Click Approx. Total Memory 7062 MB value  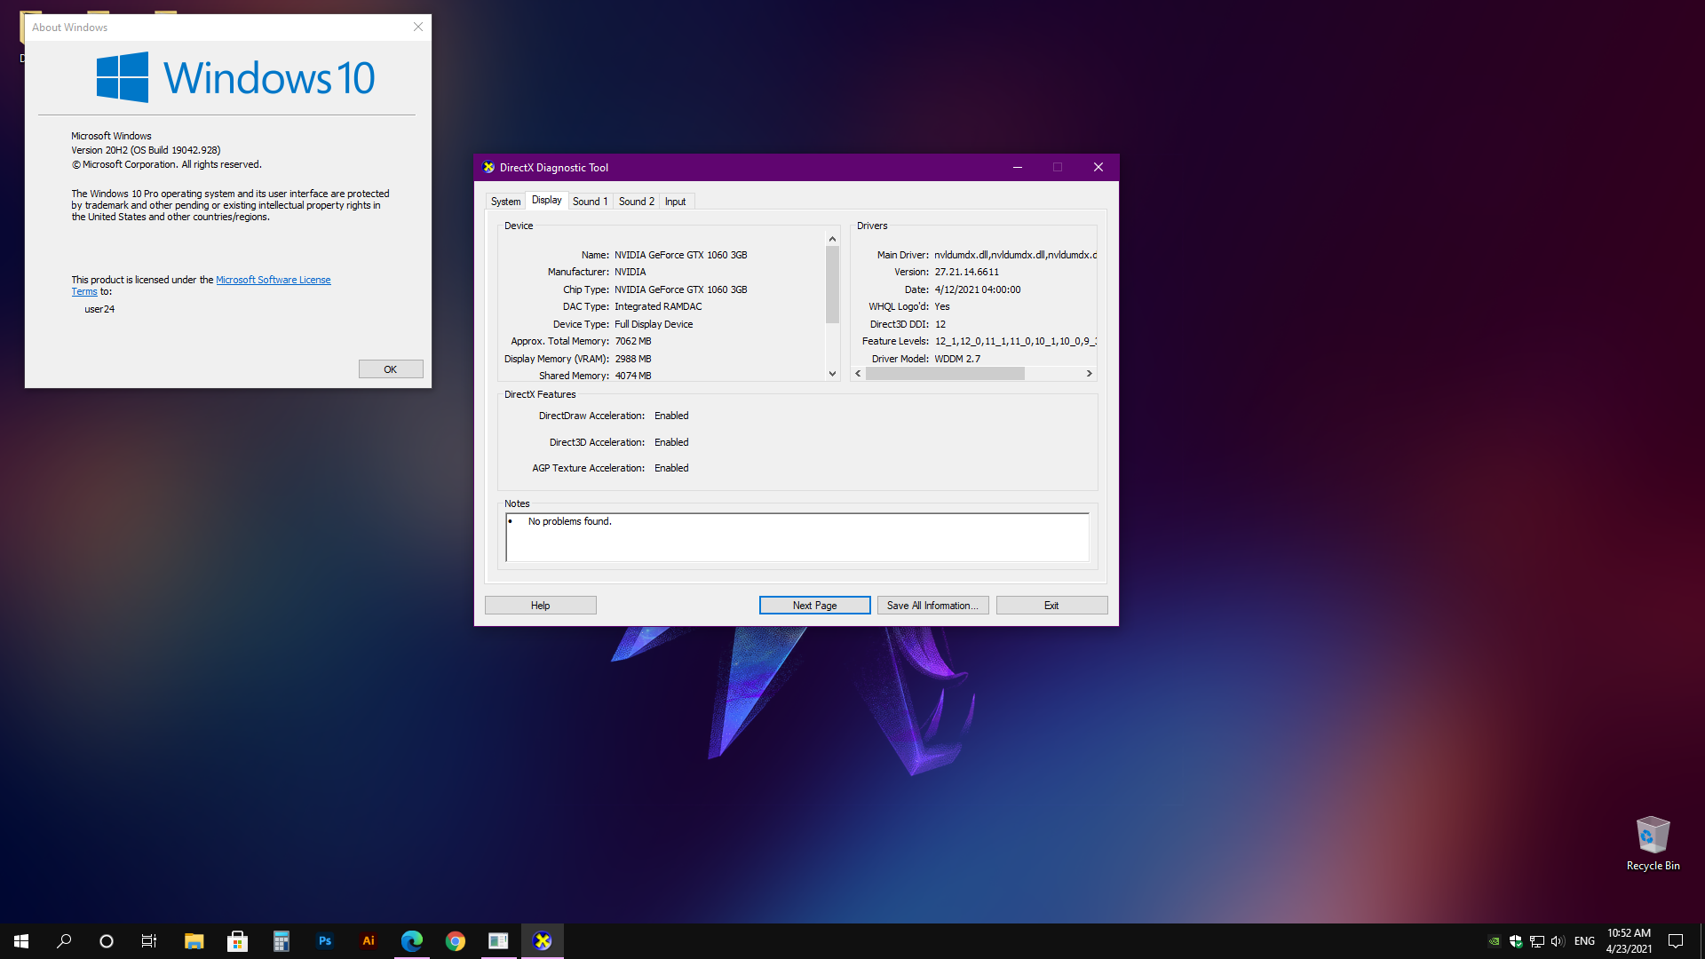pyautogui.click(x=633, y=341)
